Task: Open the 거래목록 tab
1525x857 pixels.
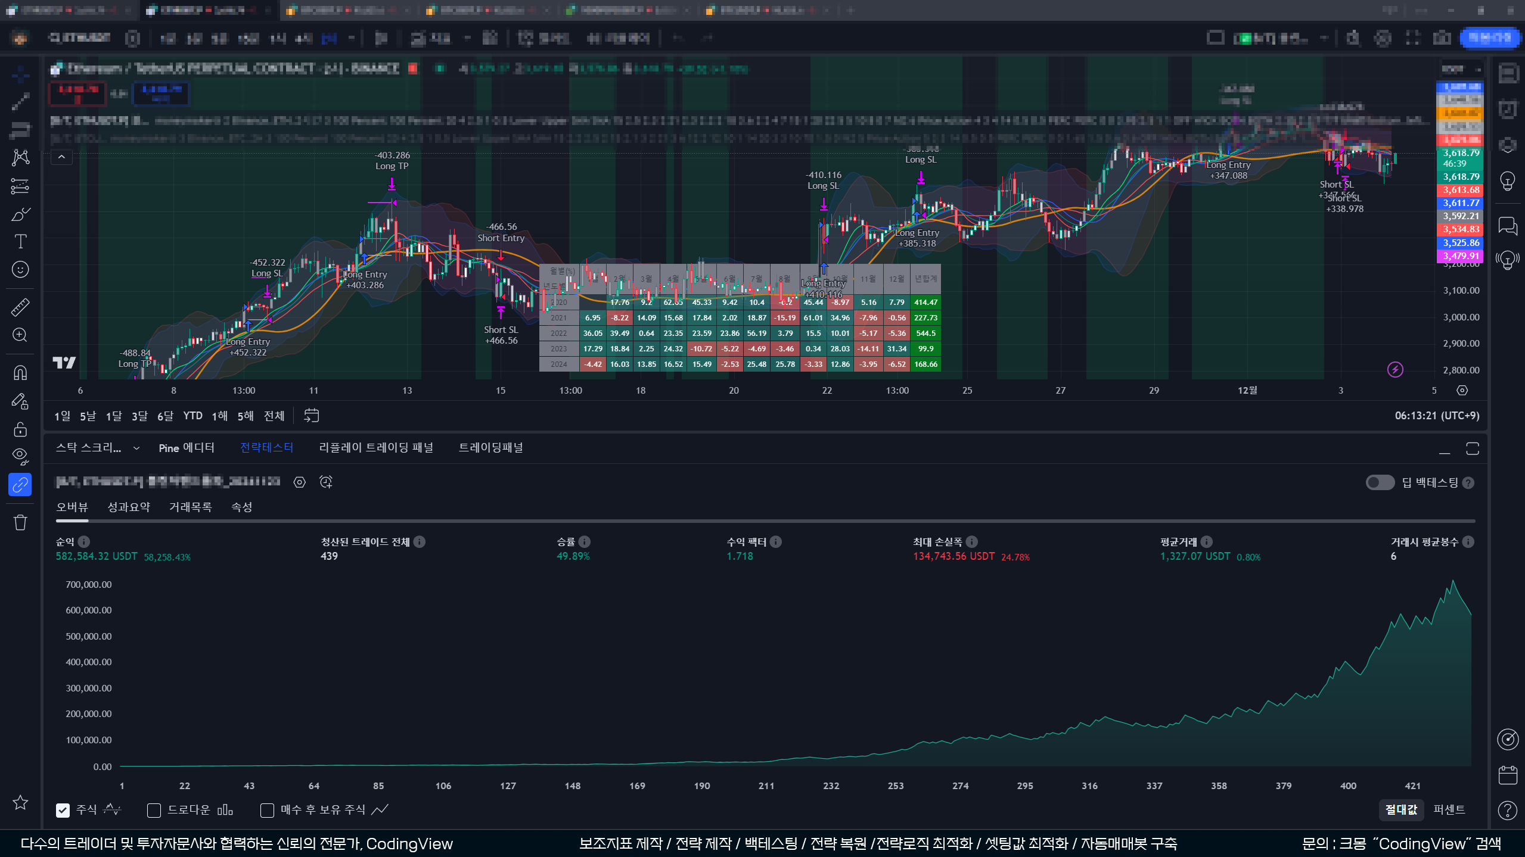Action: 191,507
